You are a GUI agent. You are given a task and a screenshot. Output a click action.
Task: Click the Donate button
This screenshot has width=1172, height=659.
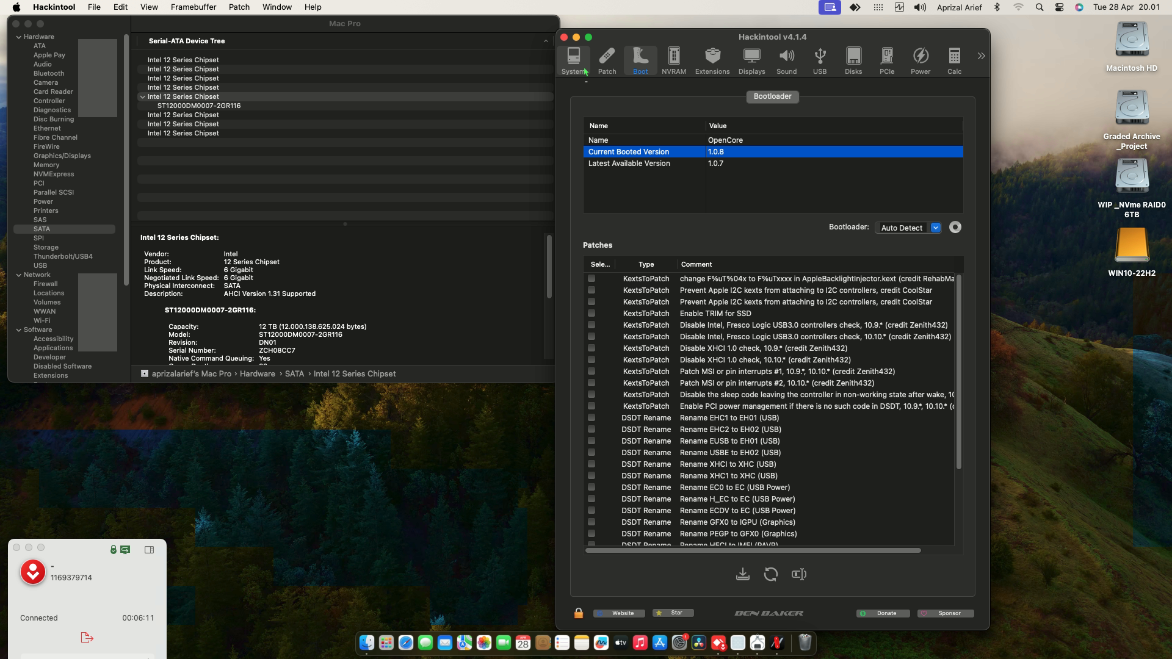coord(883,613)
